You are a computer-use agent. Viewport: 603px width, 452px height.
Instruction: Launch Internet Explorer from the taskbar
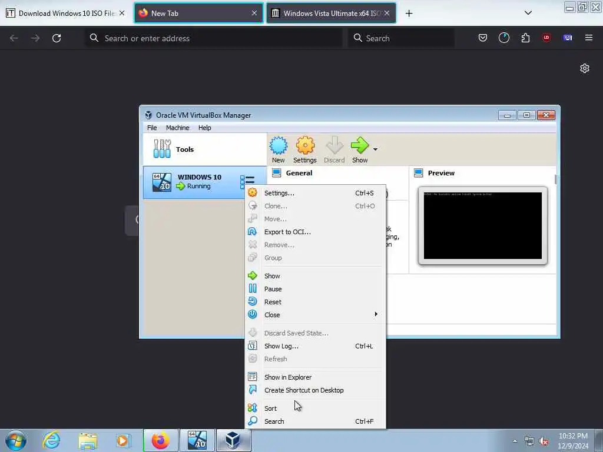tap(52, 440)
